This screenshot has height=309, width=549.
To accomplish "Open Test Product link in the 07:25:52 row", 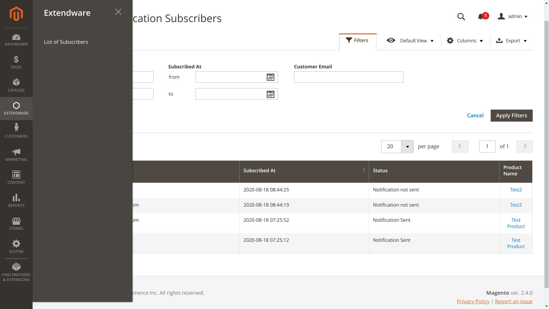I will tap(516, 223).
